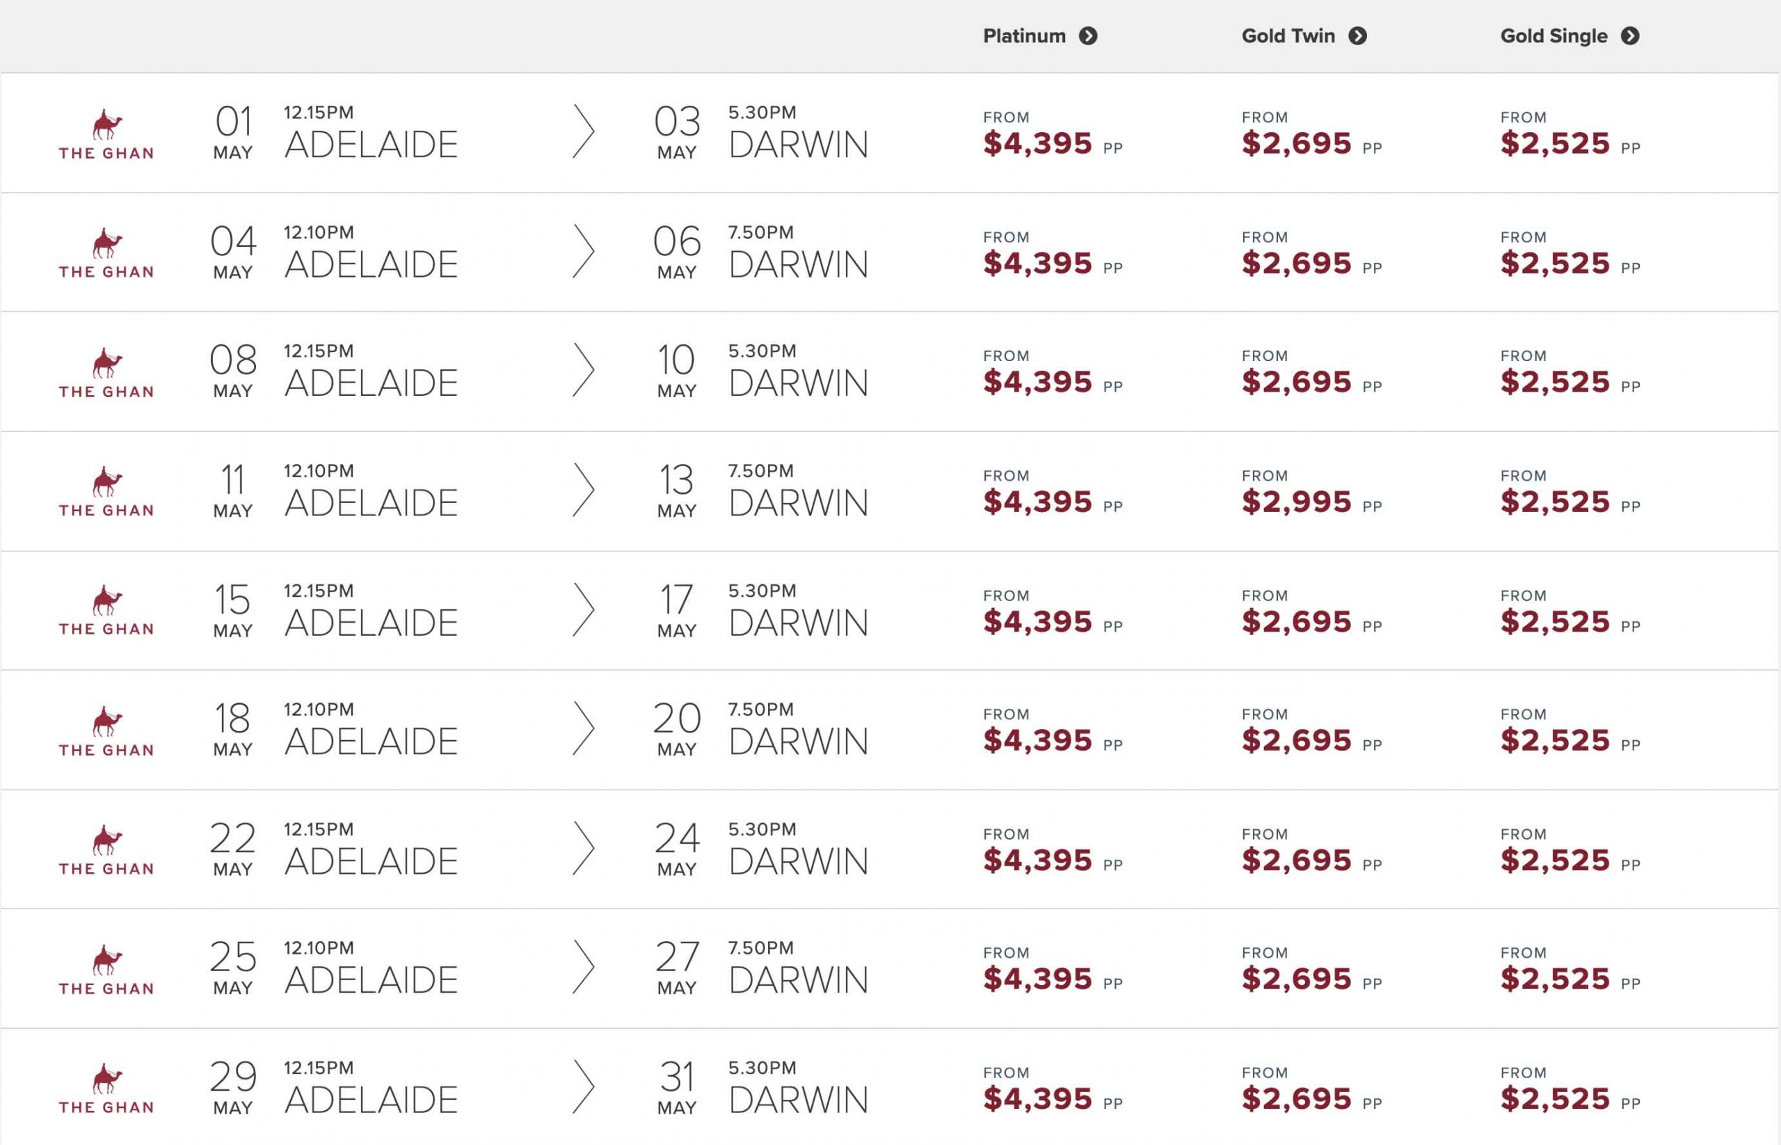Viewport: 1781px width, 1145px height.
Task: Pick $2,695 Gold Twin fare departing 29 May
Action: click(1296, 1099)
